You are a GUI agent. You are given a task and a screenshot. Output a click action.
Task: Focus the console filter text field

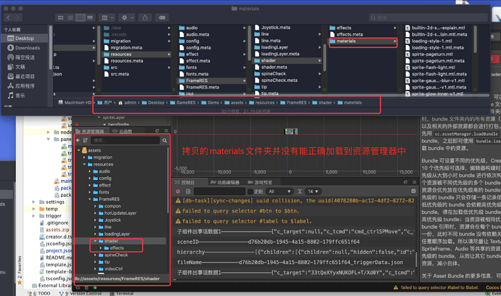219,192
